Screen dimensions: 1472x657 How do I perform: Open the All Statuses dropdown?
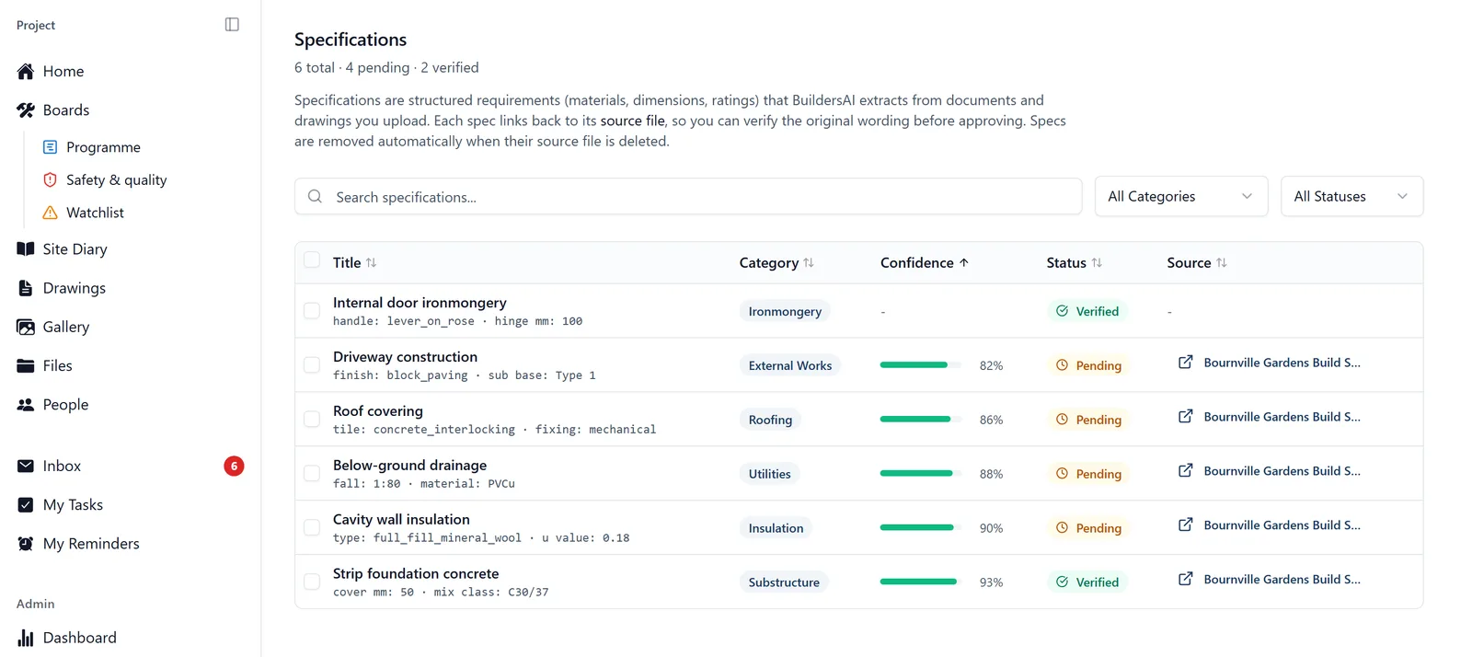coord(1351,196)
